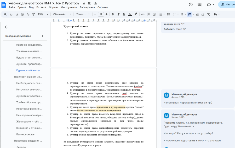This screenshot has width=235, height=148.
Task: Check cloud save status icon
Action: (x=95, y=3)
